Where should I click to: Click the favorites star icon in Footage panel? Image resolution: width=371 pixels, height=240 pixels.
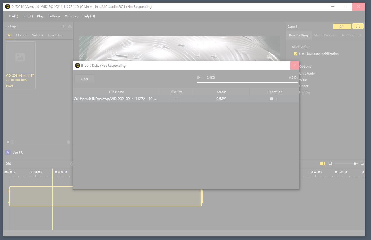click(x=70, y=26)
